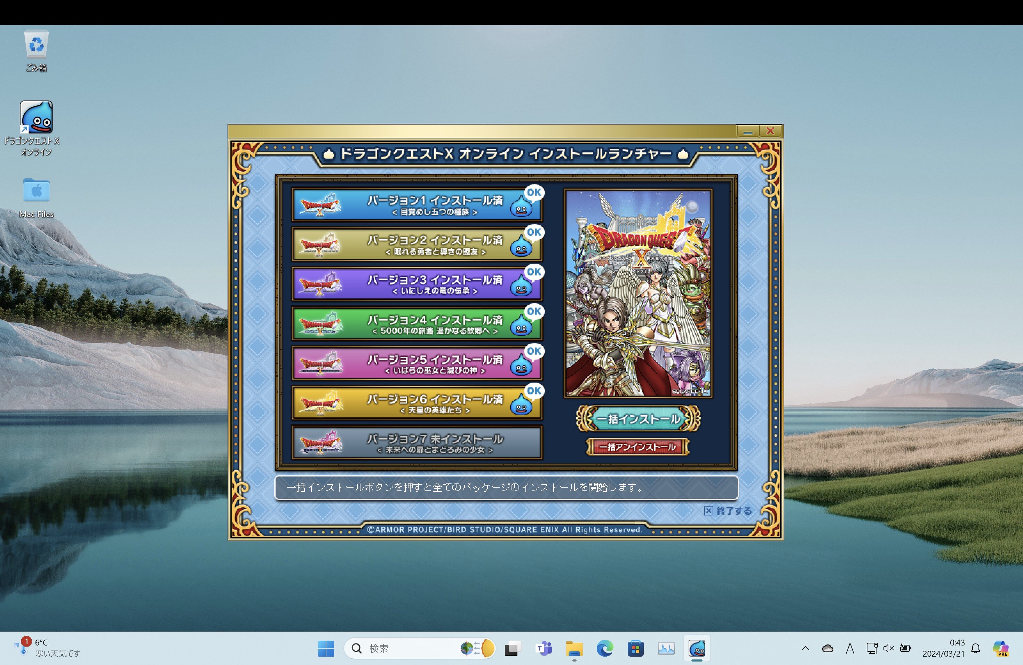Launch Microsoft Edge from the taskbar
The image size is (1023, 665).
click(x=605, y=648)
